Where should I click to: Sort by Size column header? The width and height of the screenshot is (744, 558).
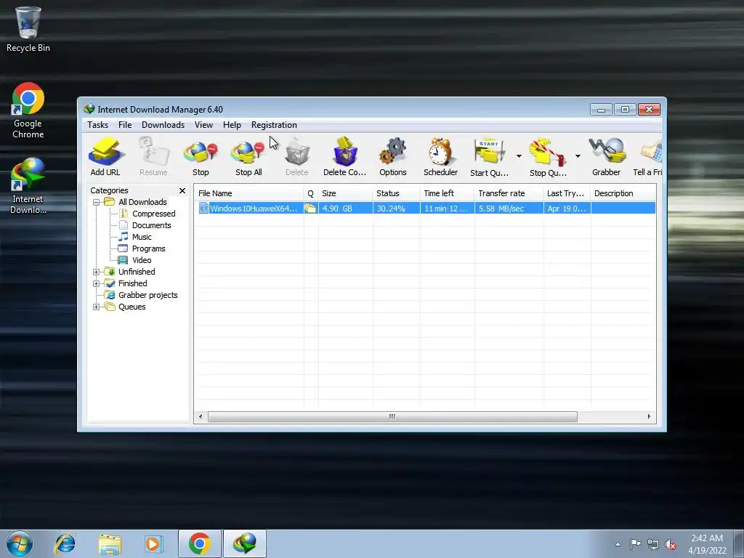345,193
